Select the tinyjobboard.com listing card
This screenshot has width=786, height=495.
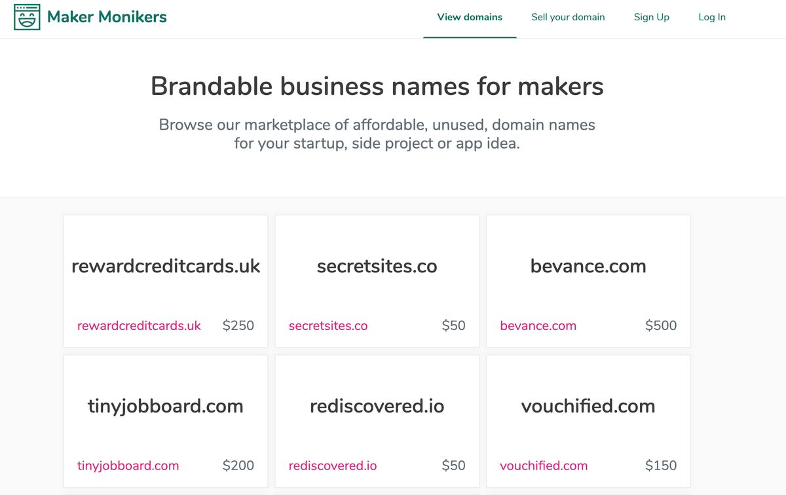(x=165, y=407)
